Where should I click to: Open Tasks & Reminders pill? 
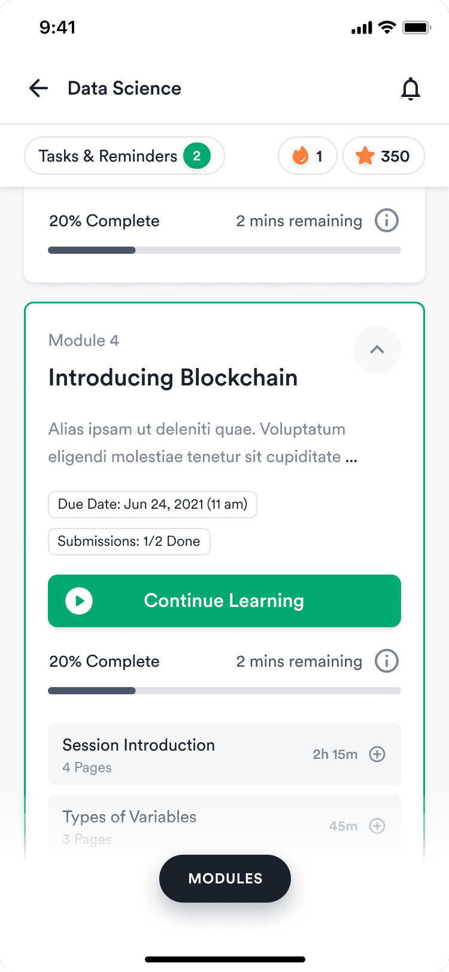(x=125, y=156)
